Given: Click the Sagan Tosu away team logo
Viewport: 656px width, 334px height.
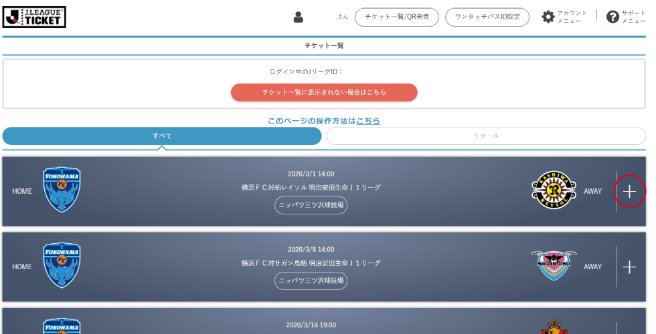Looking at the screenshot, I should coord(554,266).
